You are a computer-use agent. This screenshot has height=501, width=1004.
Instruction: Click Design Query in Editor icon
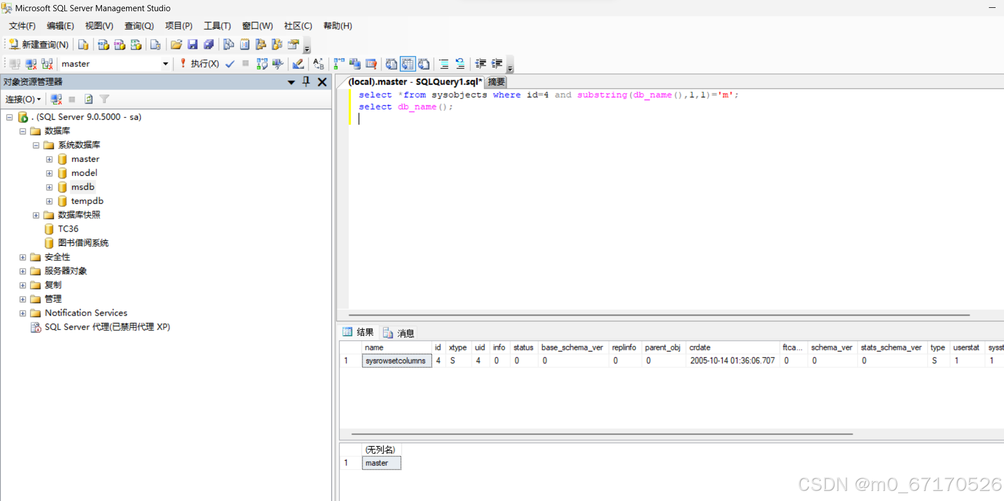click(x=298, y=64)
